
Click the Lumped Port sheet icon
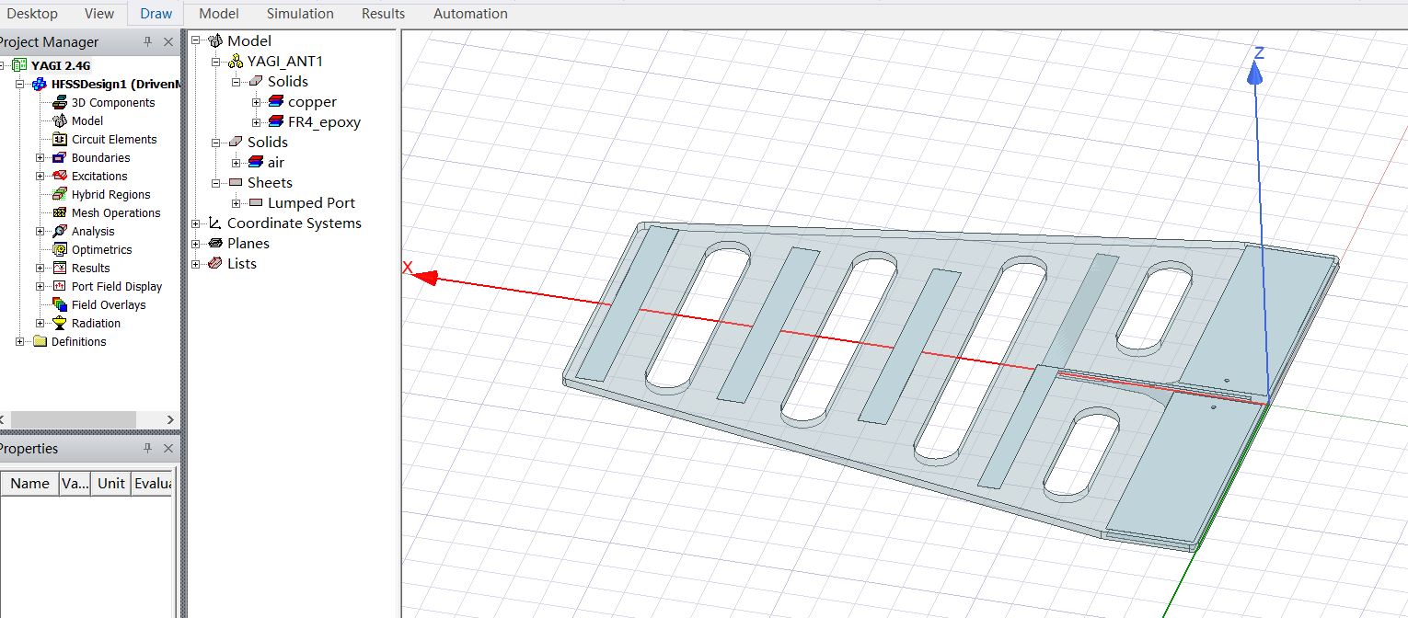tap(256, 203)
